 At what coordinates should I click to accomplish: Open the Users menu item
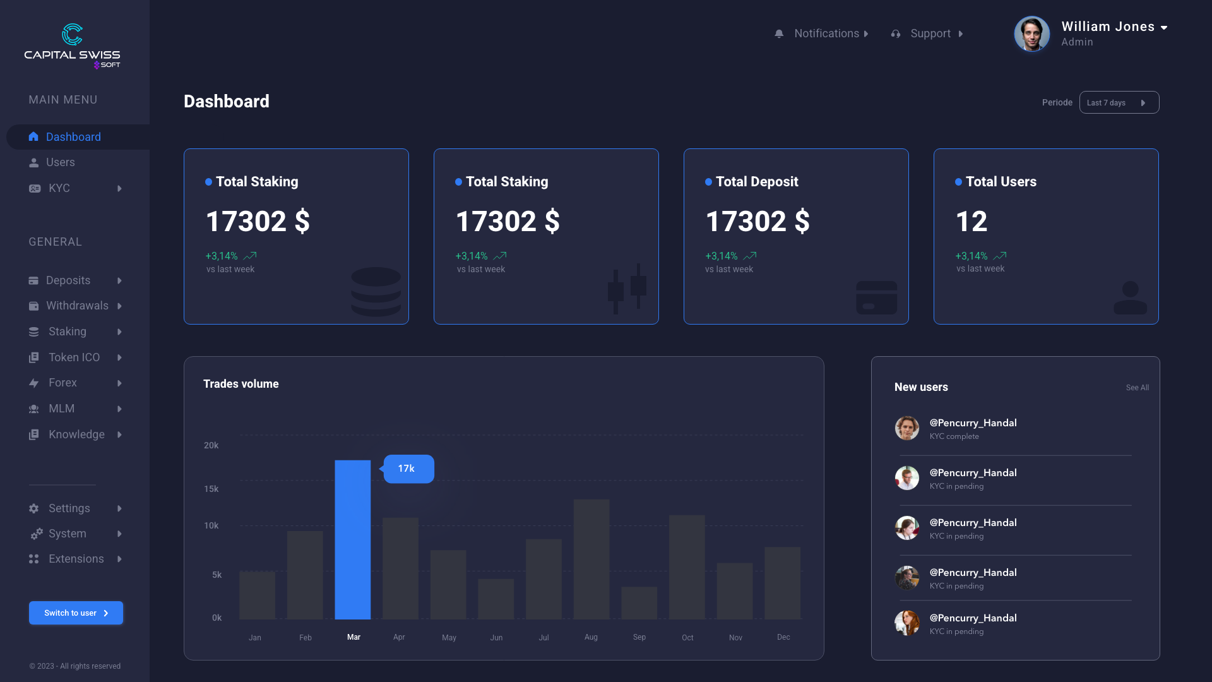[x=60, y=163]
